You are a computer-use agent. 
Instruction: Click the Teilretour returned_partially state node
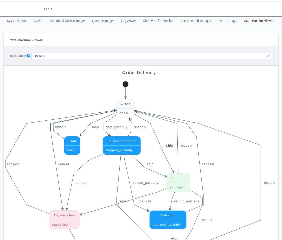168,220
